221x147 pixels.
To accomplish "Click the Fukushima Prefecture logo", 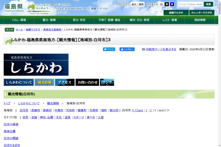I will coord(14,8).
